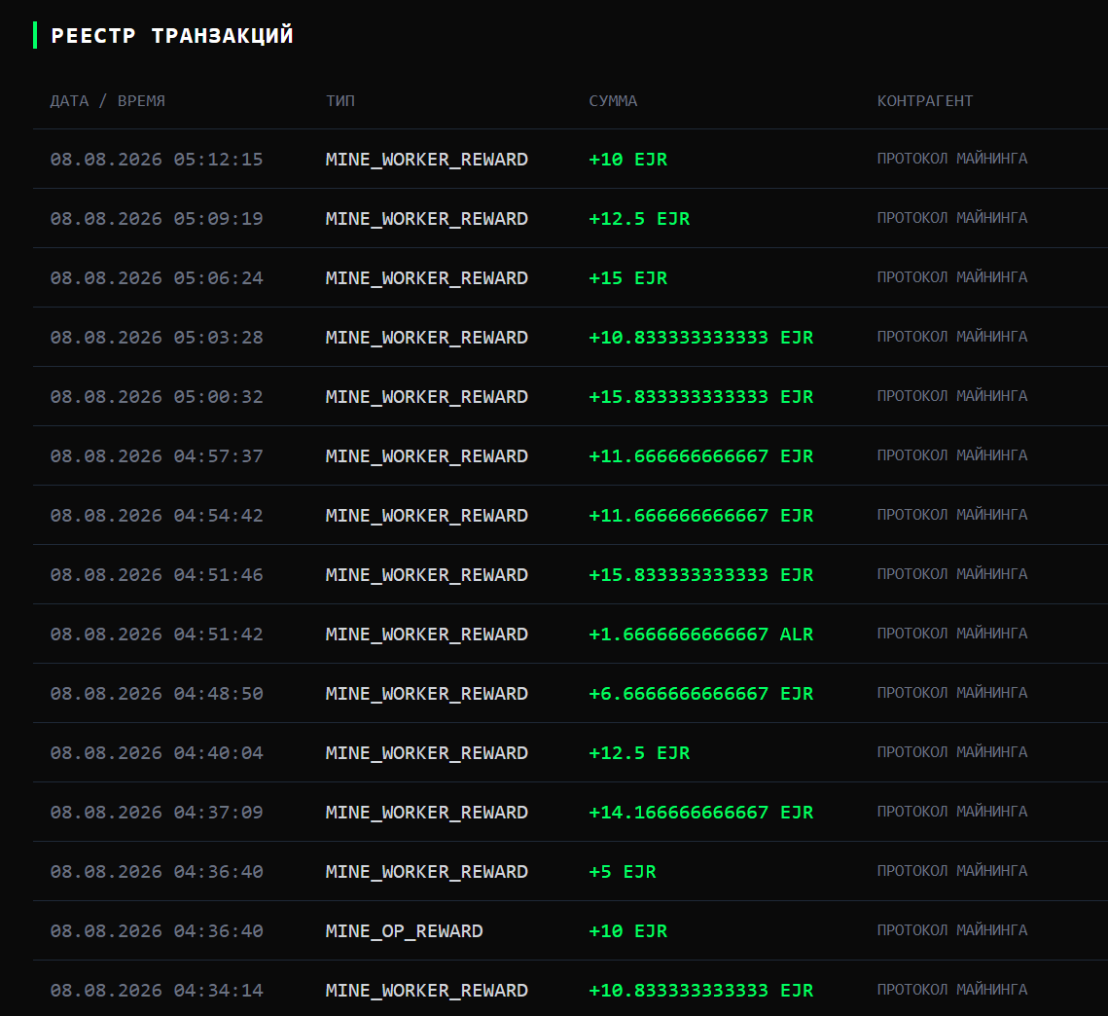Click MINE_WORKER_REWARD in the 04:34:14 row
The width and height of the screenshot is (1108, 1016).
(x=427, y=991)
